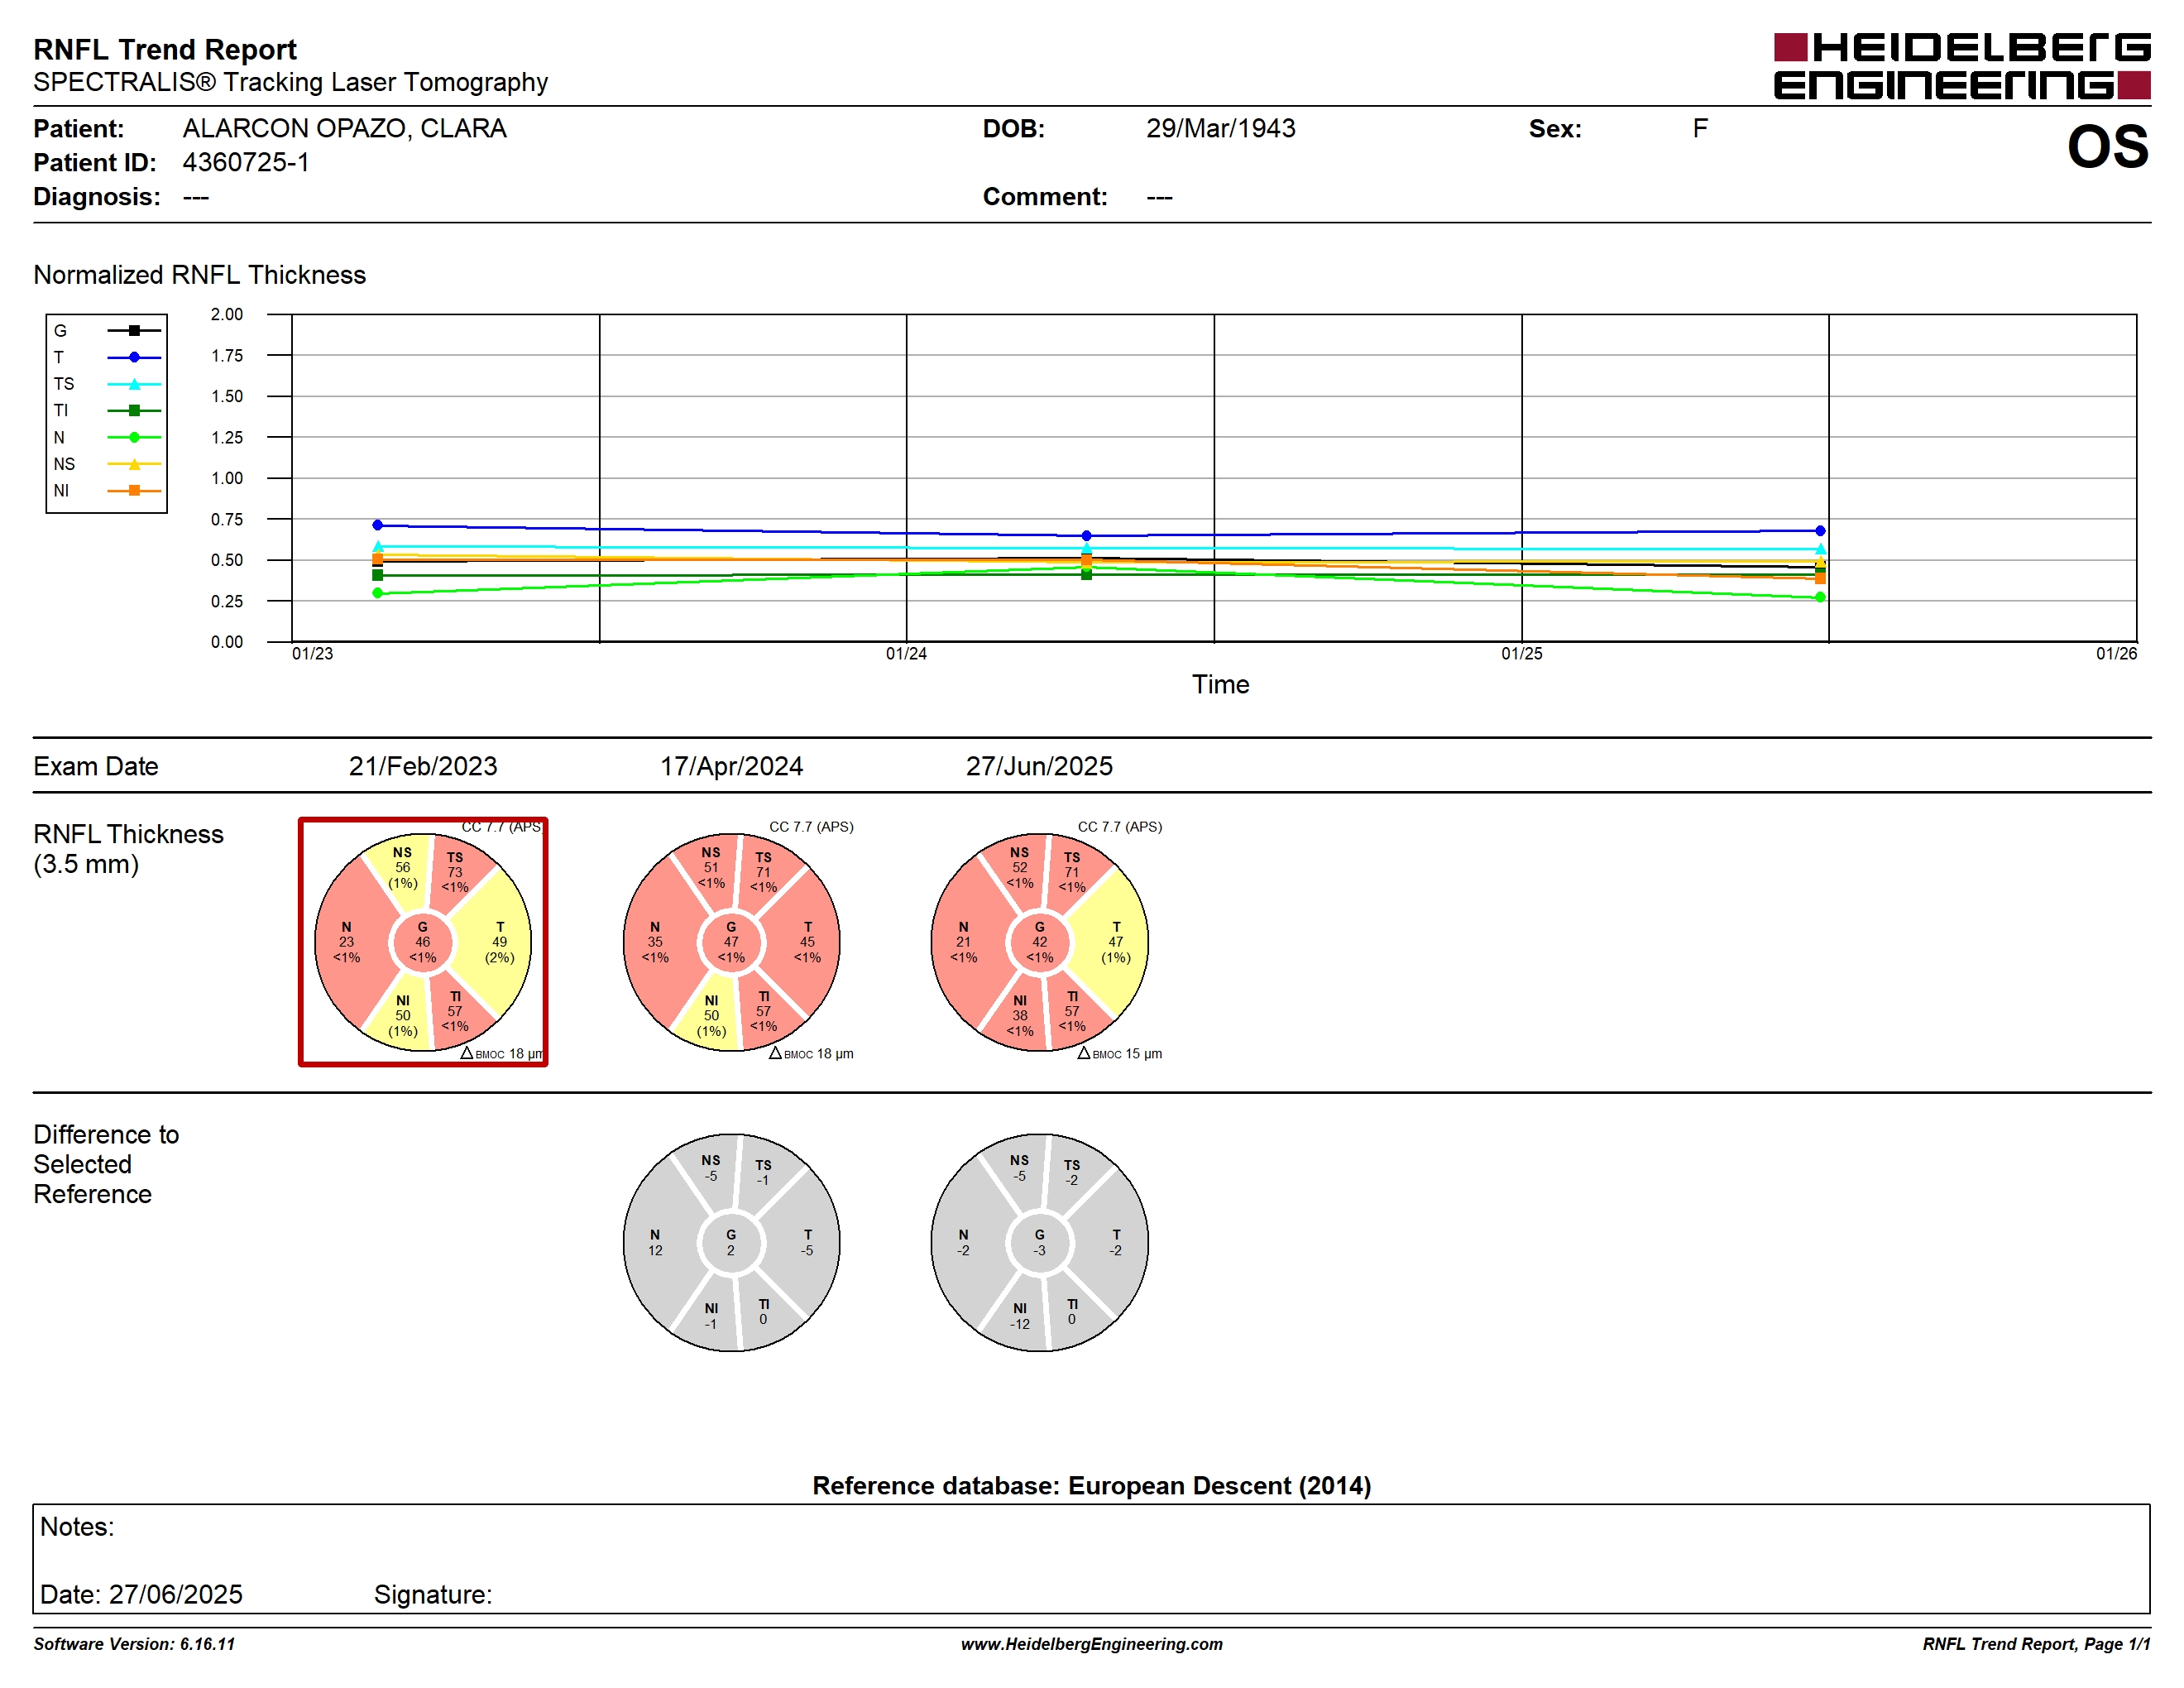Click the Difference to Selected Reference label

click(x=106, y=1164)
